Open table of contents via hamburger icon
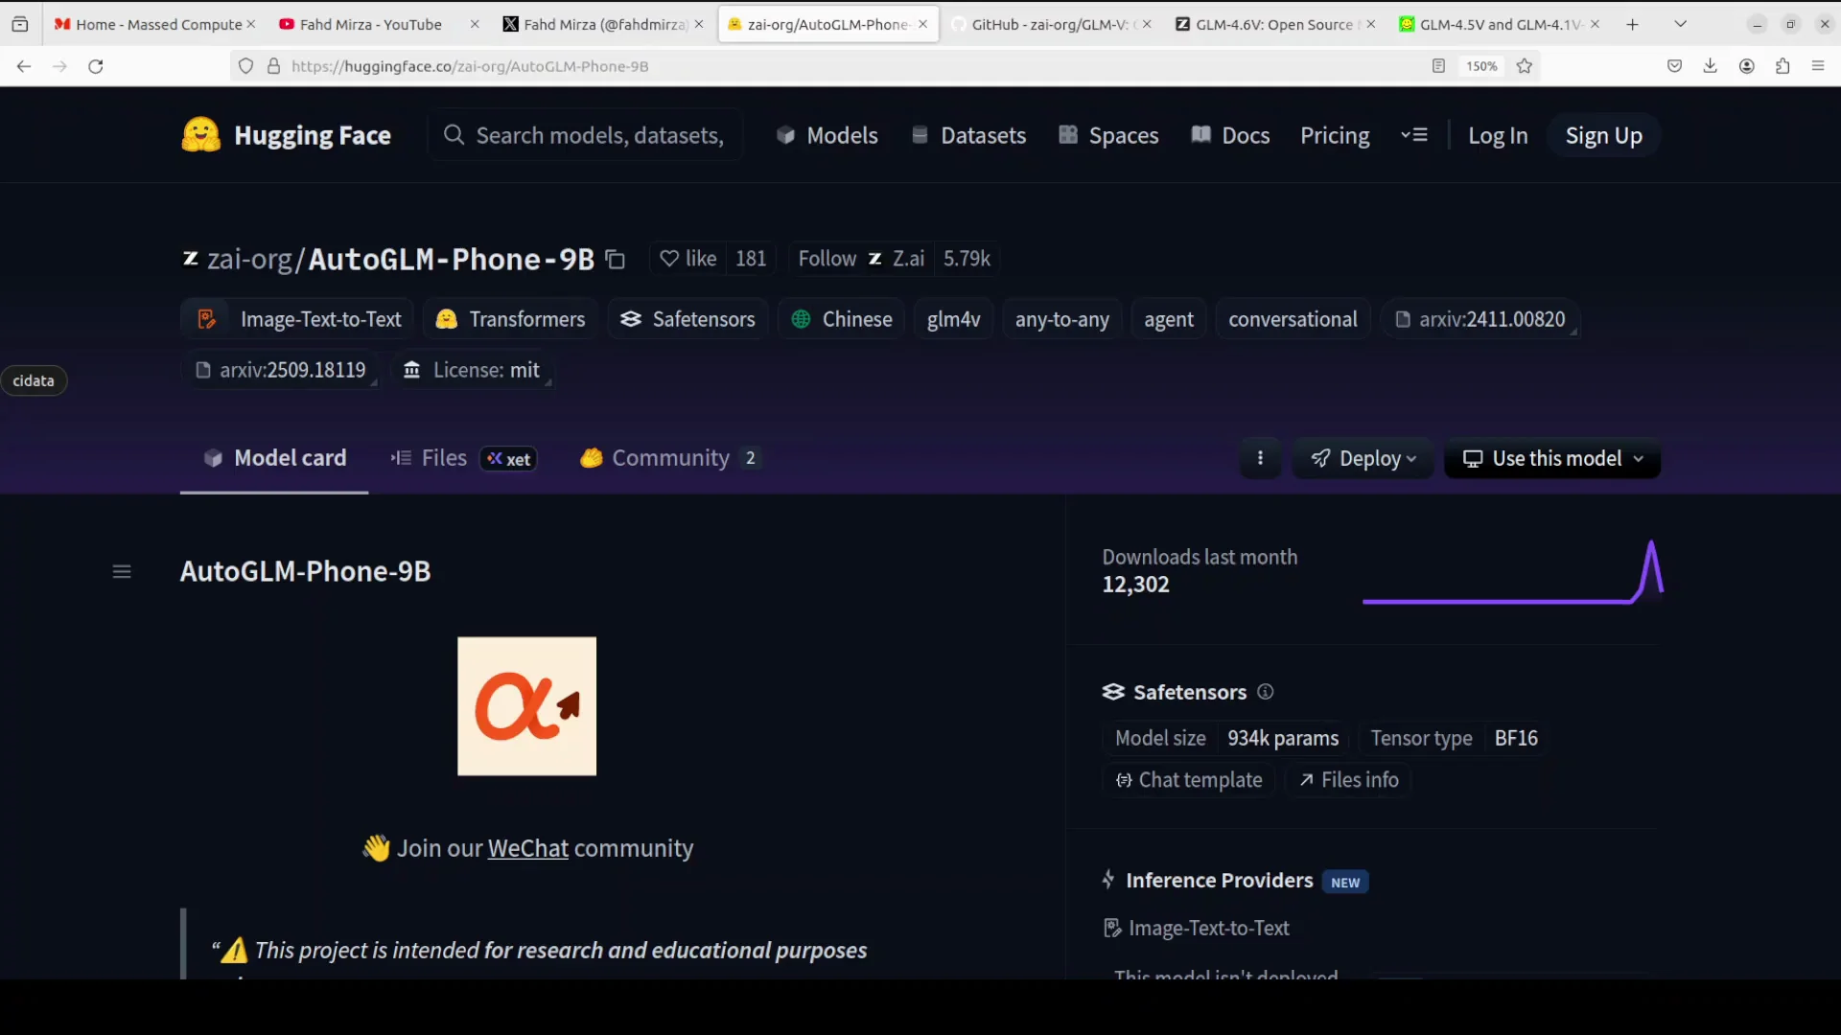The image size is (1841, 1035). (x=121, y=570)
